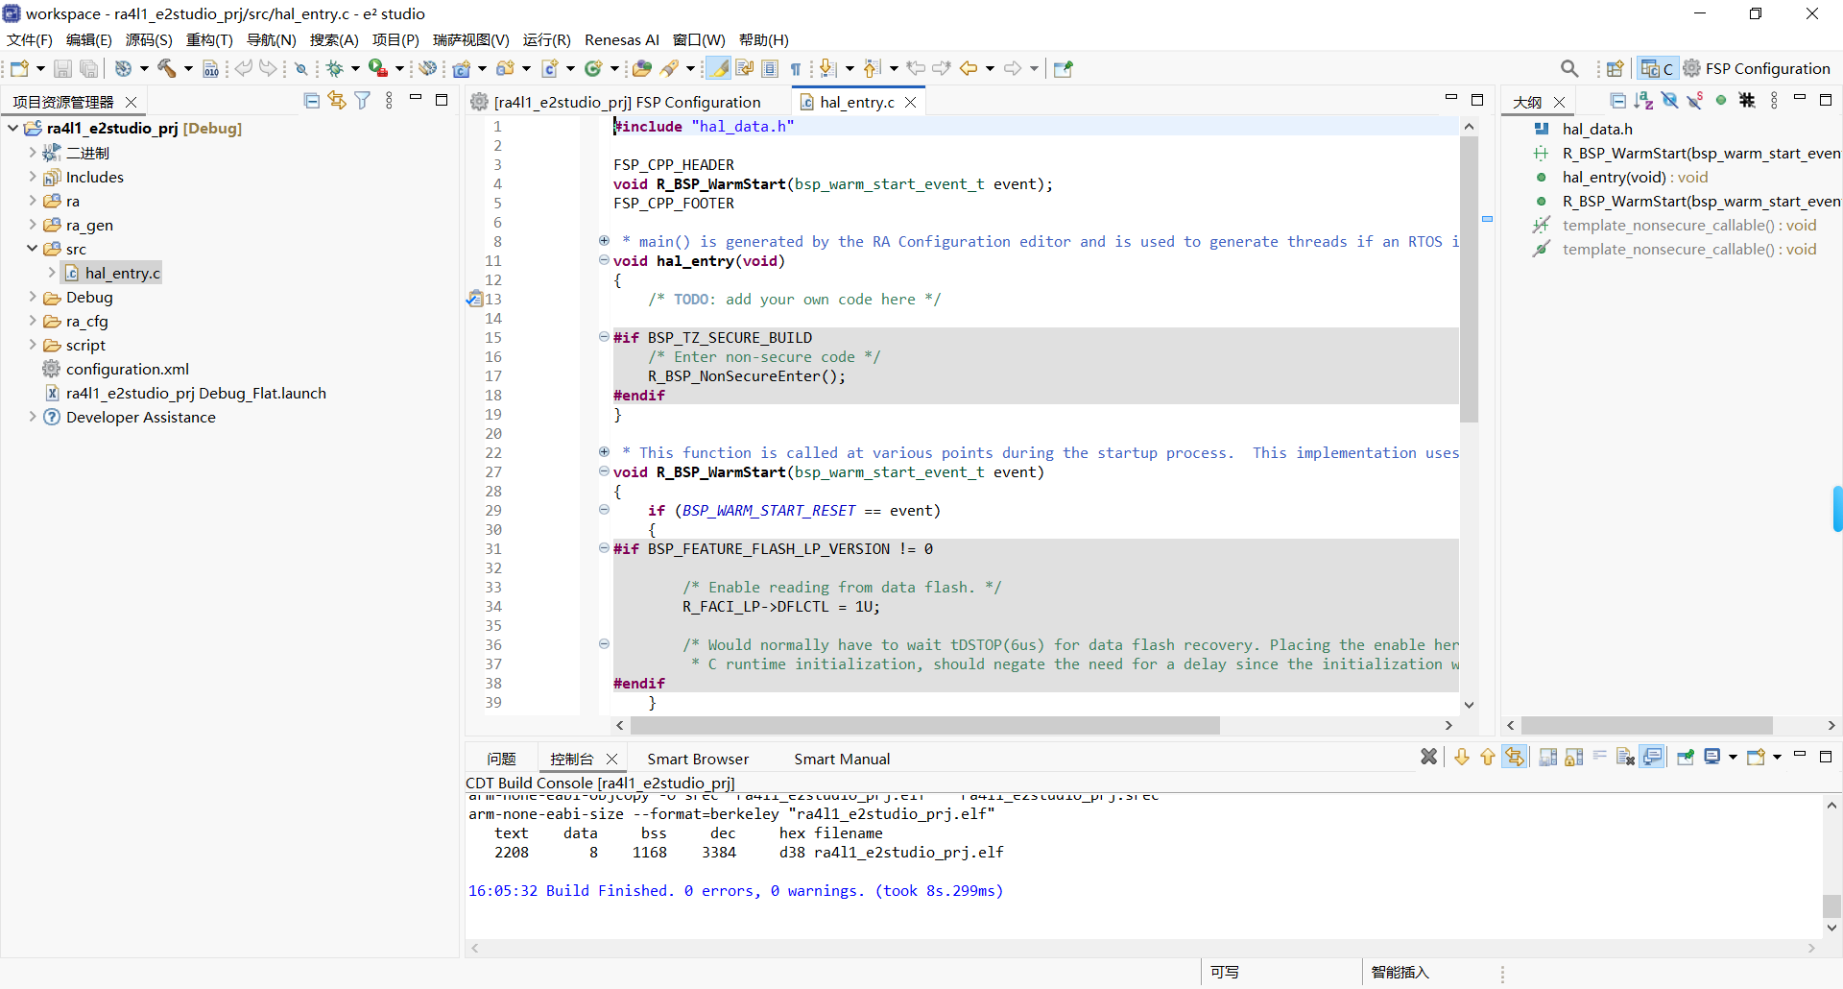Open dropdown arrow beside Debug bug icon
Screen dimensions: 1843x989
[x=355, y=68]
